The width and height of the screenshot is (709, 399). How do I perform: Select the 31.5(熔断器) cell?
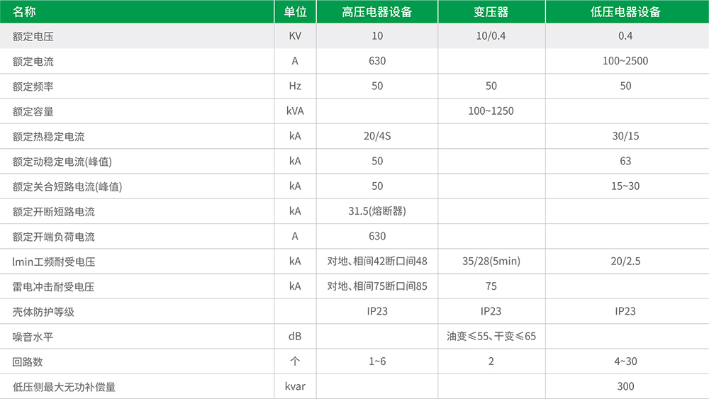coord(377,211)
